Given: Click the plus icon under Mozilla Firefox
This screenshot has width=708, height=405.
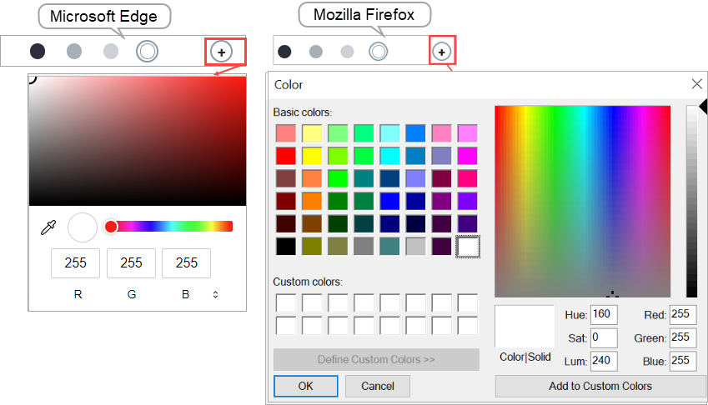Looking at the screenshot, I should click(442, 52).
